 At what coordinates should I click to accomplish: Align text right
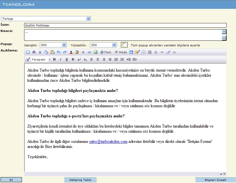pyautogui.click(x=104, y=59)
